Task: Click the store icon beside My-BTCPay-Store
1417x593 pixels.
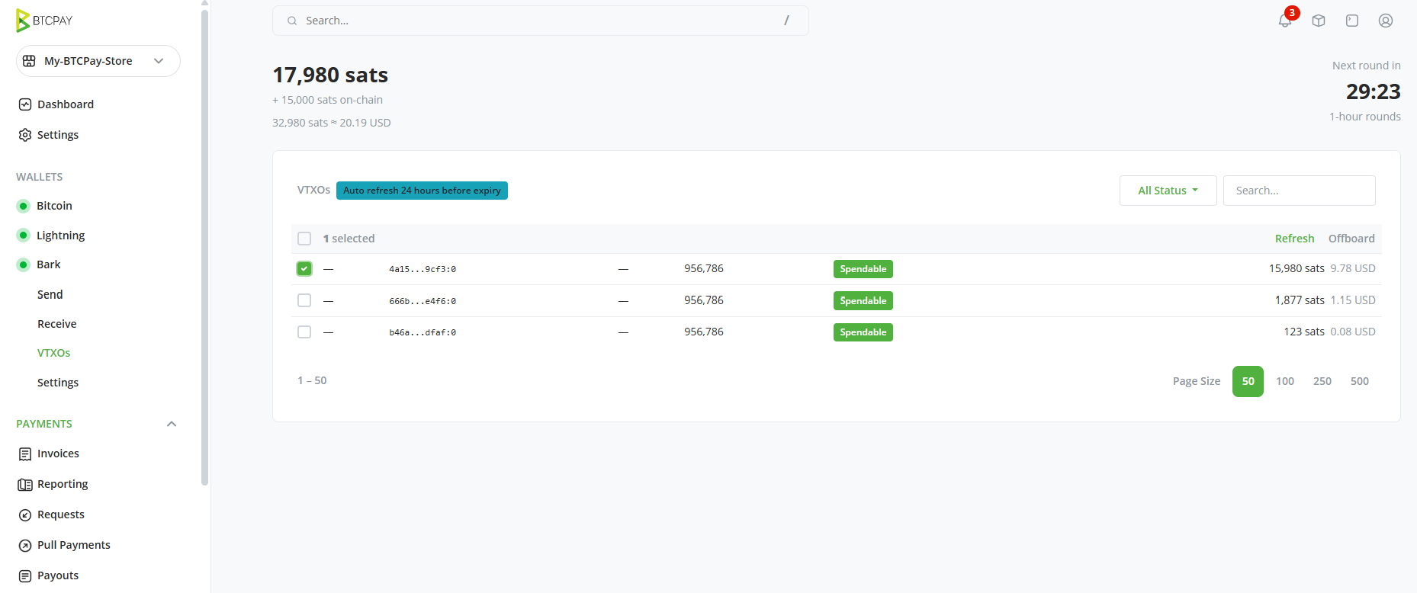Action: point(29,61)
